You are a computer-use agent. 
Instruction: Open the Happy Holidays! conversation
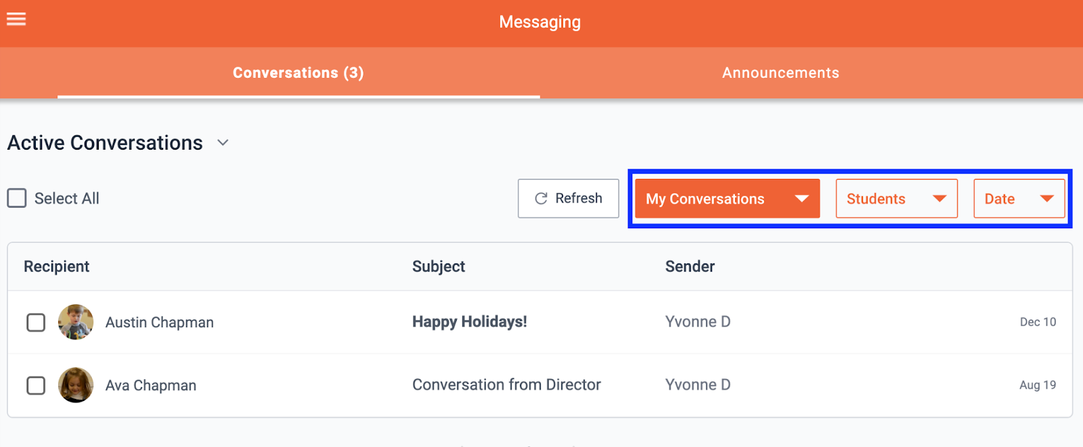click(470, 322)
